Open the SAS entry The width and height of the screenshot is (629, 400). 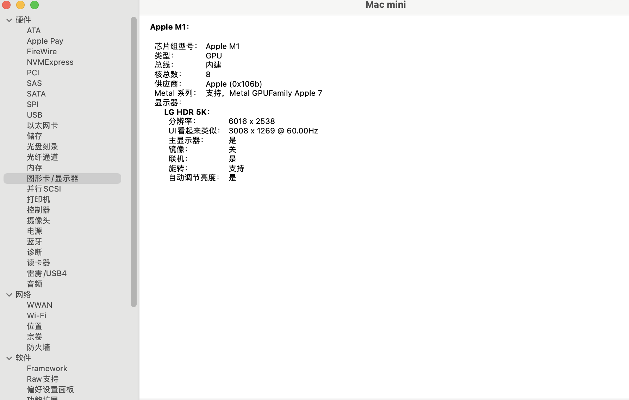34,83
